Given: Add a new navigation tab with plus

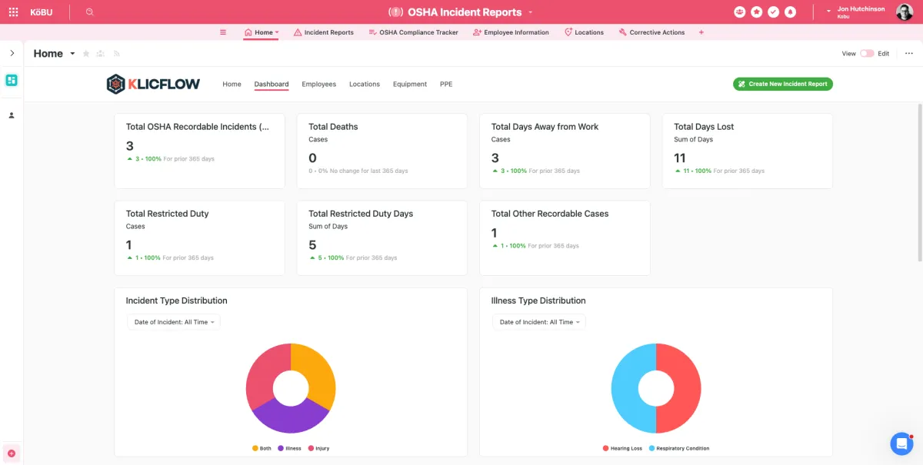Looking at the screenshot, I should tap(701, 32).
